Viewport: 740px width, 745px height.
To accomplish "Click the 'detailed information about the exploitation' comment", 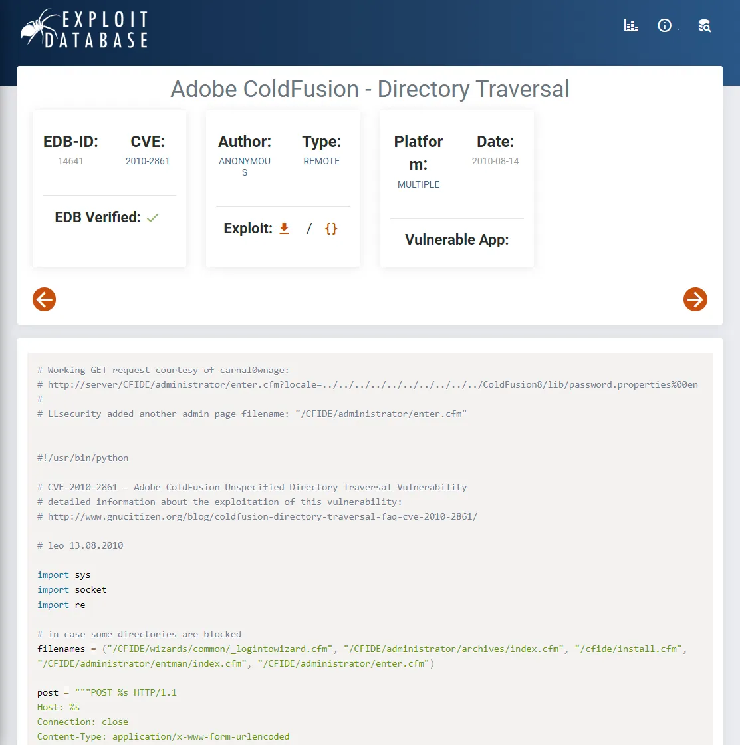I will [x=219, y=502].
